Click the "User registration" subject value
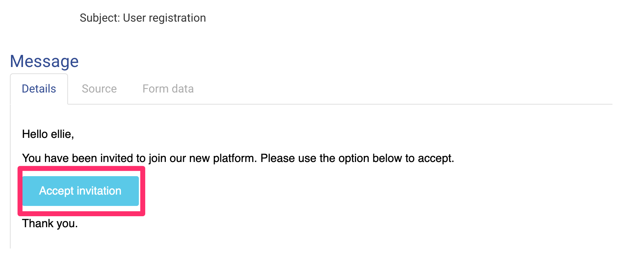The height and width of the screenshot is (263, 627). pos(164,18)
